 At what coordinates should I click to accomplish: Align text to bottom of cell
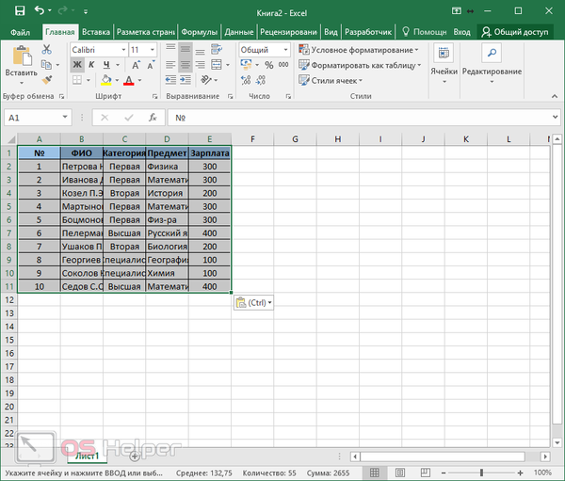pos(200,51)
